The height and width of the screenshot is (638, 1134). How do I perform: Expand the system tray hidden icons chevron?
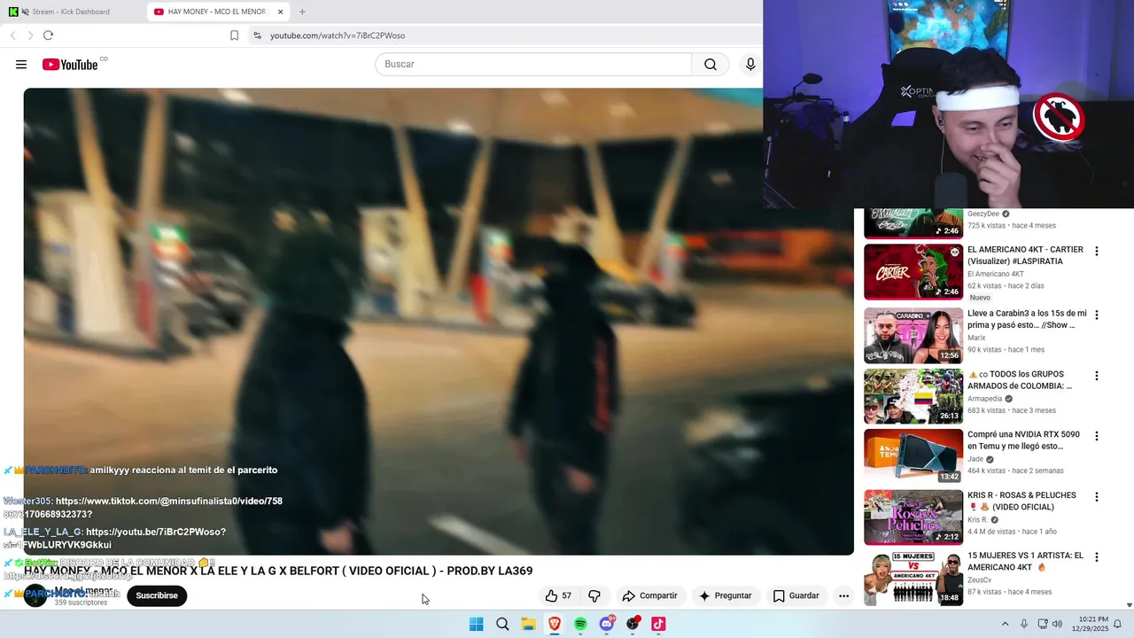pyautogui.click(x=1005, y=624)
